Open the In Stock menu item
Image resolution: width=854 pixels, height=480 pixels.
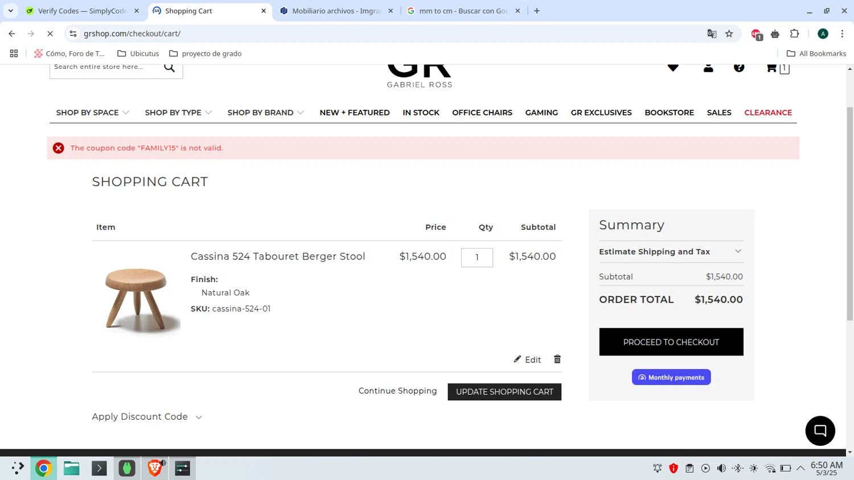click(x=421, y=113)
